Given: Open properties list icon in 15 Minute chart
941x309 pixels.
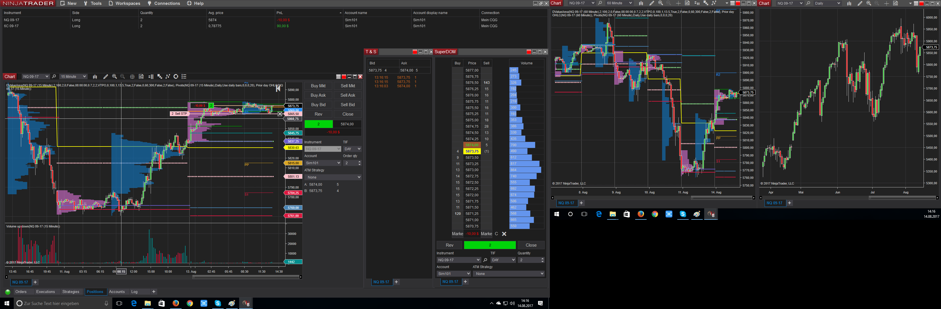Looking at the screenshot, I should [x=184, y=77].
